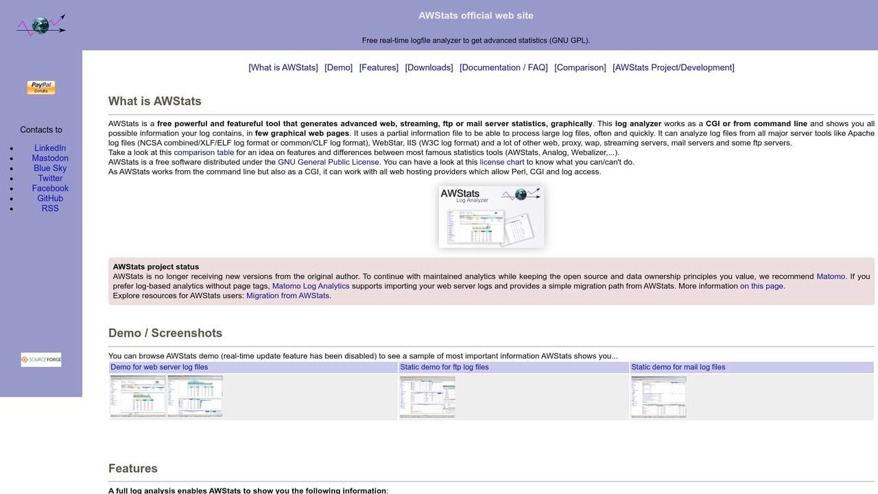Open the first web server demo screenshot
The height and width of the screenshot is (494, 878).
coord(137,396)
